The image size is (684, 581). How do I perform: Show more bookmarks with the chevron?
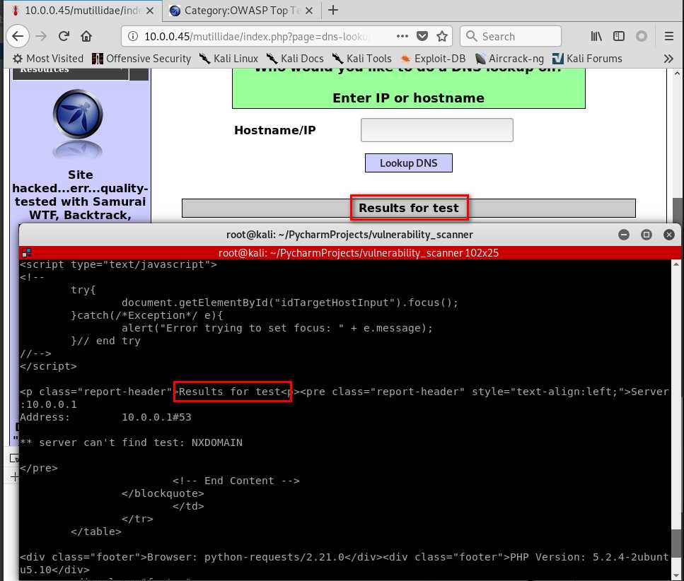click(x=668, y=59)
